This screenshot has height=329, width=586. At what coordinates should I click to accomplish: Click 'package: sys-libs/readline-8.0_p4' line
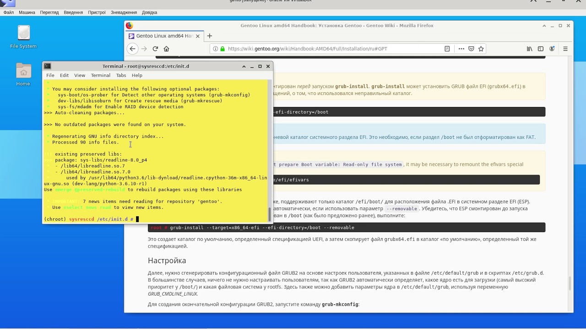(x=101, y=160)
